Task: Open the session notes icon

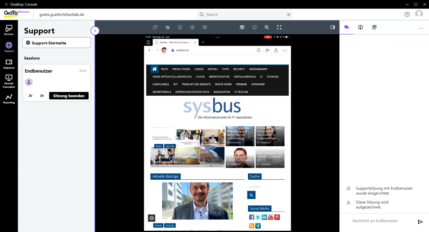Action: tap(374, 27)
